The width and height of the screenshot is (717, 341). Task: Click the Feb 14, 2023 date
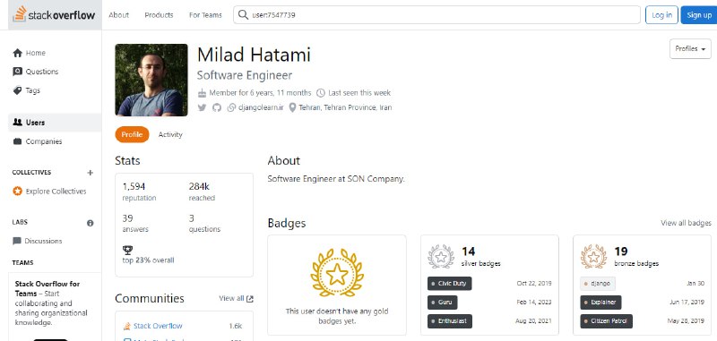pyautogui.click(x=533, y=303)
